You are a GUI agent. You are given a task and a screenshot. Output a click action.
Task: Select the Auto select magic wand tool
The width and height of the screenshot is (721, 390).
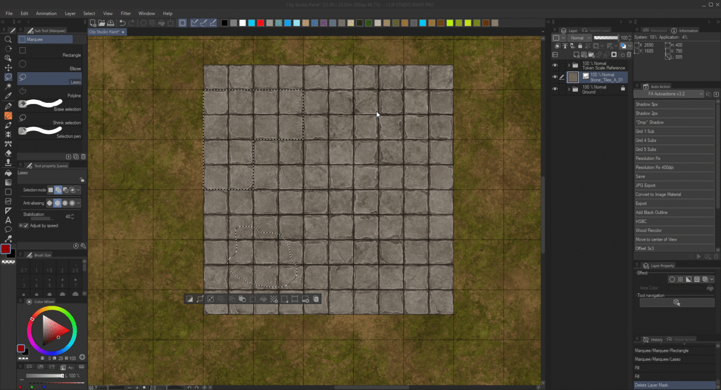(x=8, y=86)
